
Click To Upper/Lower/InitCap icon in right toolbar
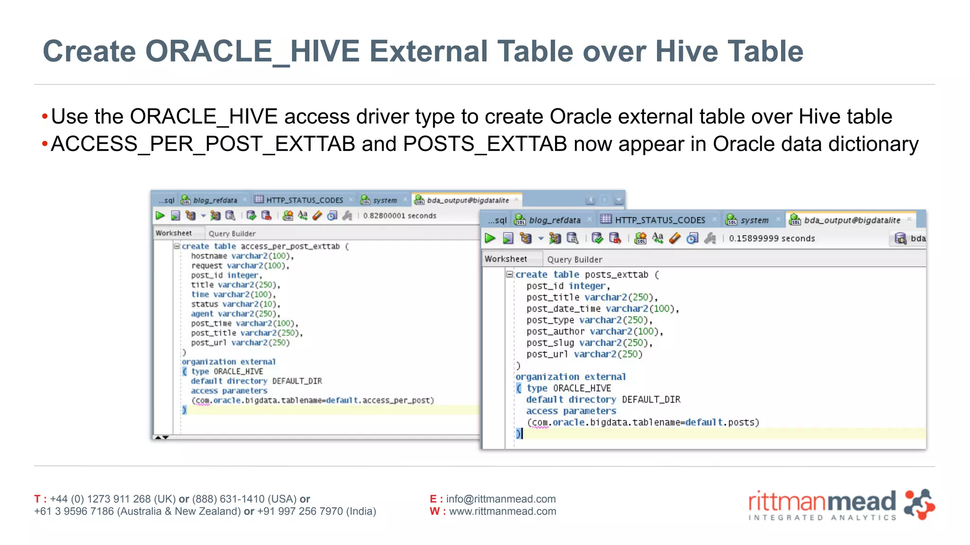coord(657,238)
